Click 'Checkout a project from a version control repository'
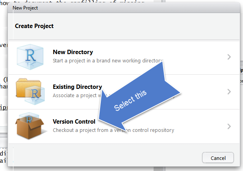 (113, 130)
